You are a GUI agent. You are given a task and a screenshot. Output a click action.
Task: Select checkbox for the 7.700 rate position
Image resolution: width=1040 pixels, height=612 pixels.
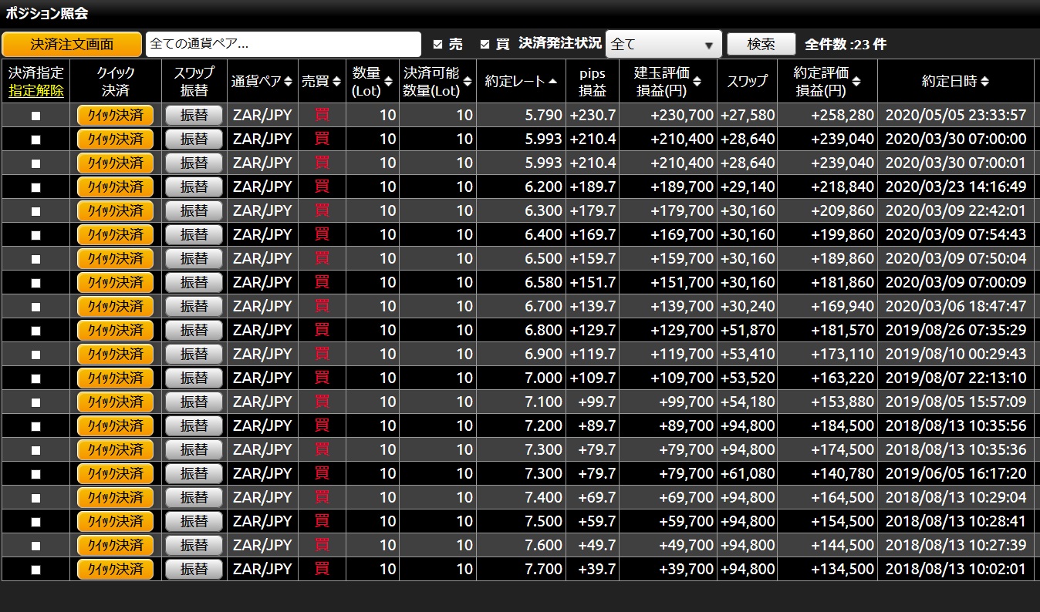pos(35,570)
